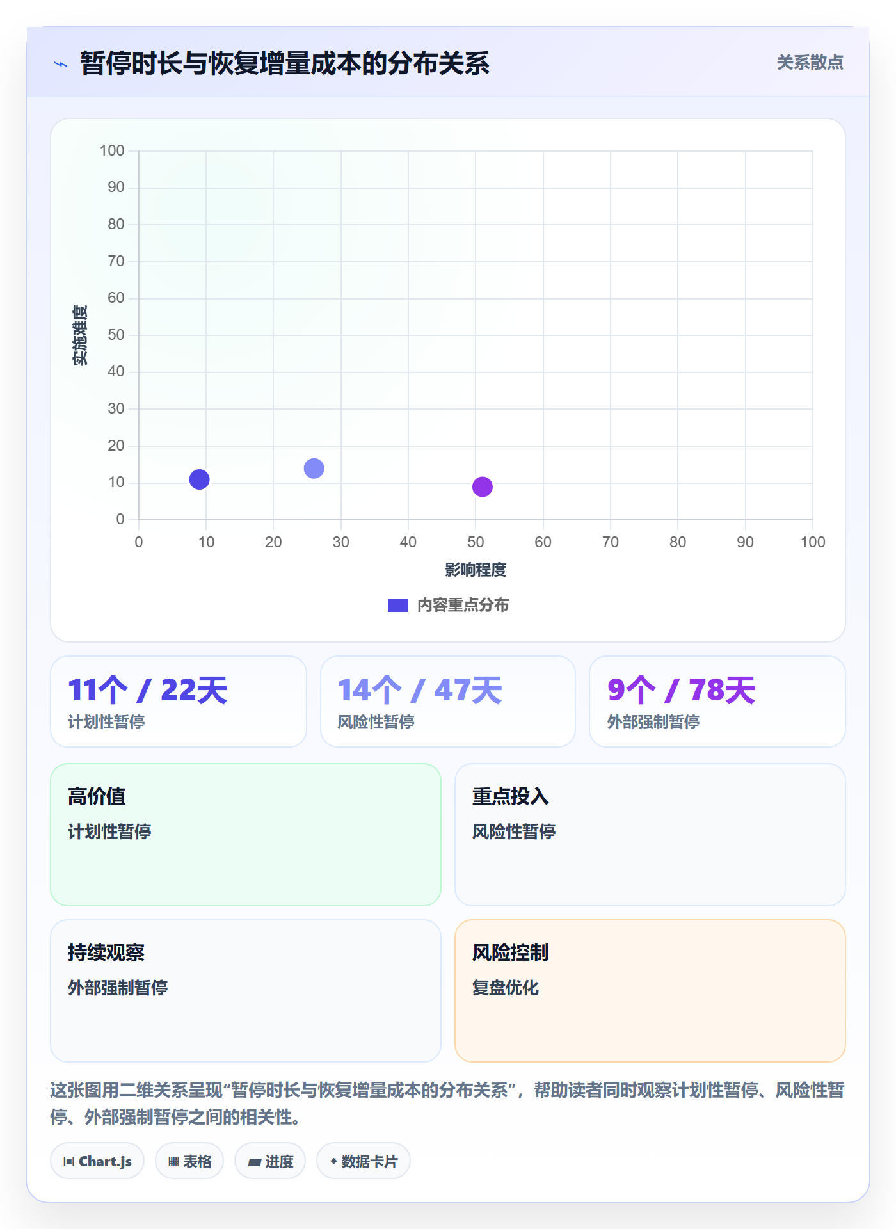Click the 实施难度 y-axis title
The width and height of the screenshot is (896, 1229).
pos(80,335)
